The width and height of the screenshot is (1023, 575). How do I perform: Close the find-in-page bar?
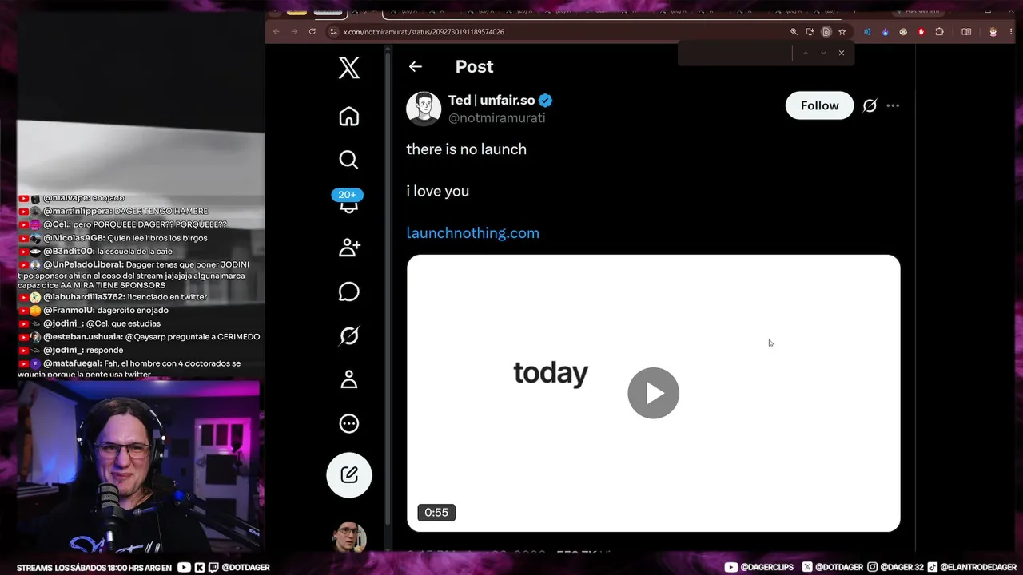(x=841, y=53)
